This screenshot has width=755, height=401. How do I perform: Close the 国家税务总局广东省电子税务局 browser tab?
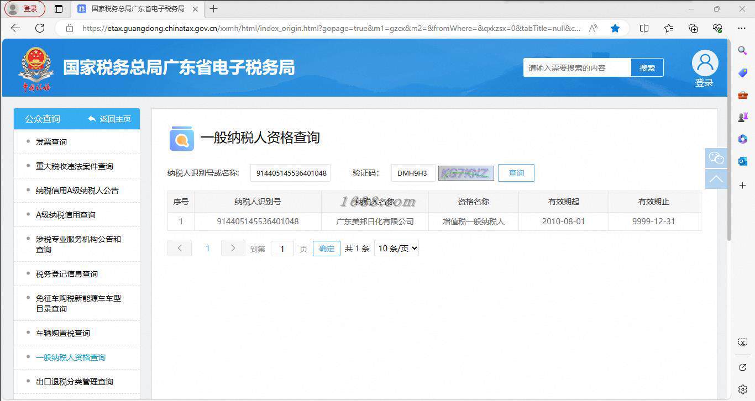196,9
